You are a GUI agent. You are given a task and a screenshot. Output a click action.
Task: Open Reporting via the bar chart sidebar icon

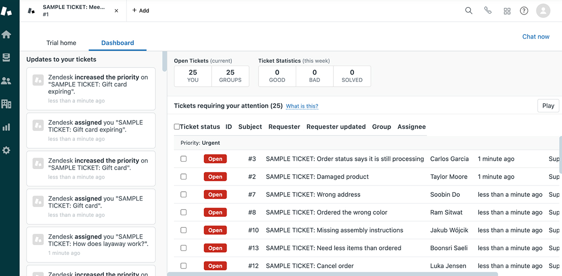click(7, 127)
